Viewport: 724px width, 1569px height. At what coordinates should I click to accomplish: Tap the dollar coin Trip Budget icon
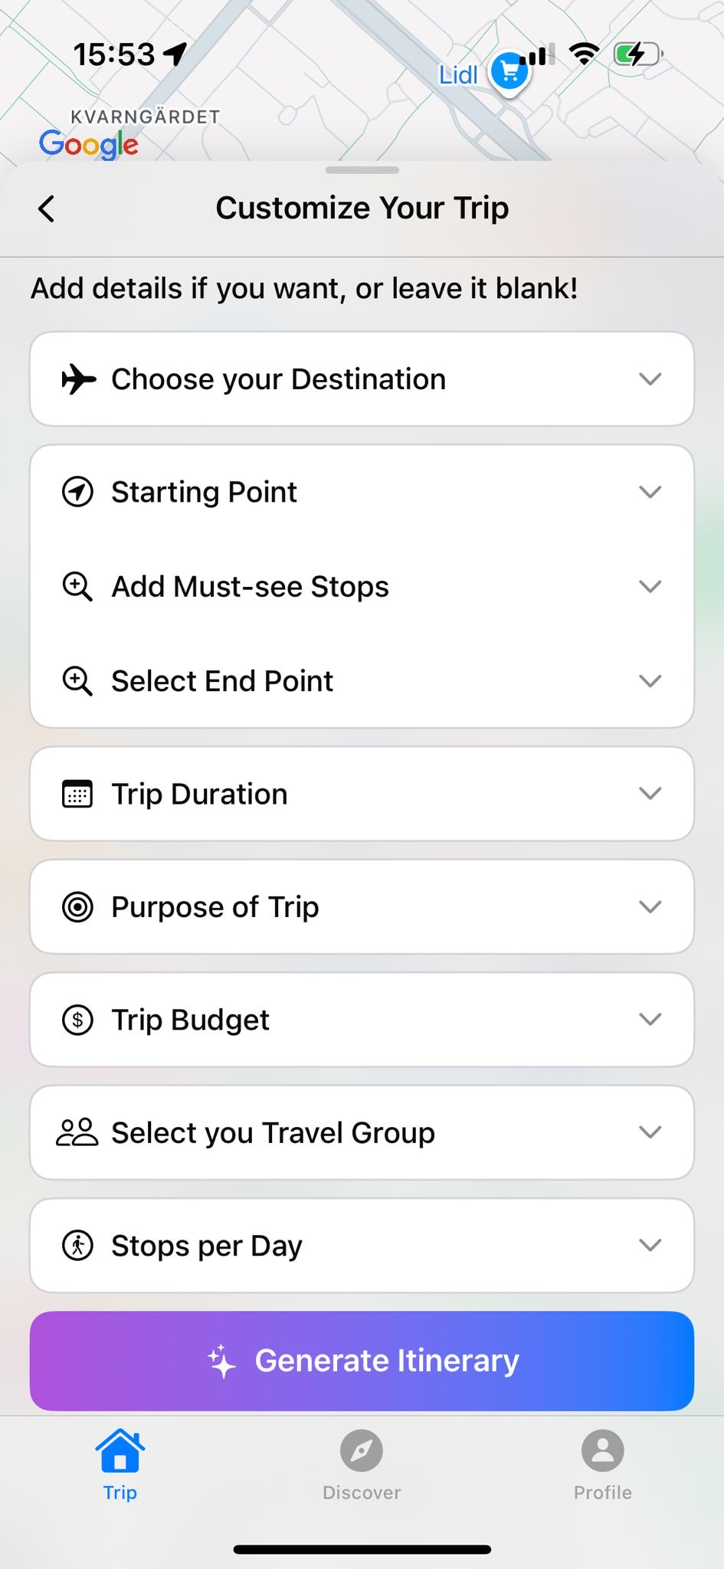tap(77, 1020)
